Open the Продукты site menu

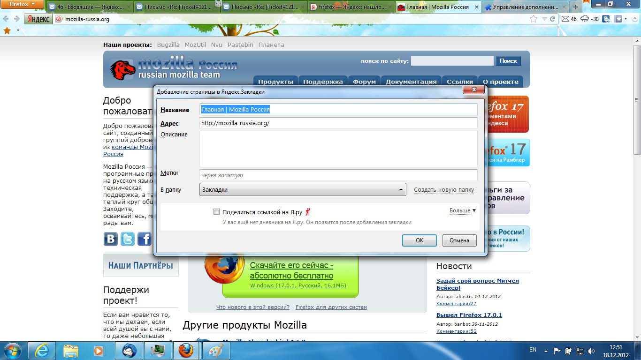click(275, 82)
